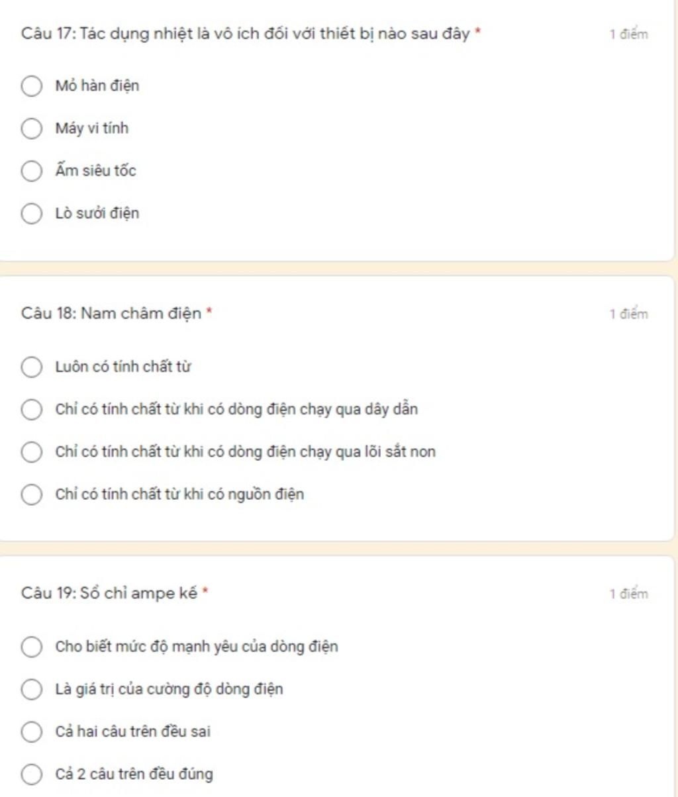Select "Cả hai câu trên đều sai" option
Image resolution: width=678 pixels, height=797 pixels.
(32, 731)
